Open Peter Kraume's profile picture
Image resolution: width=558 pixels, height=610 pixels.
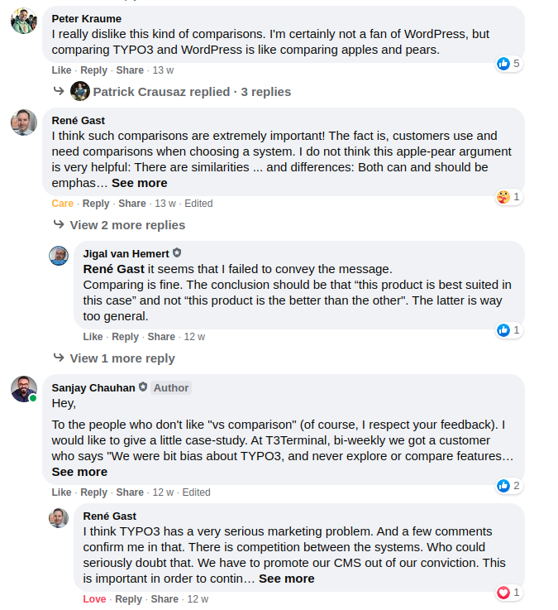(24, 21)
